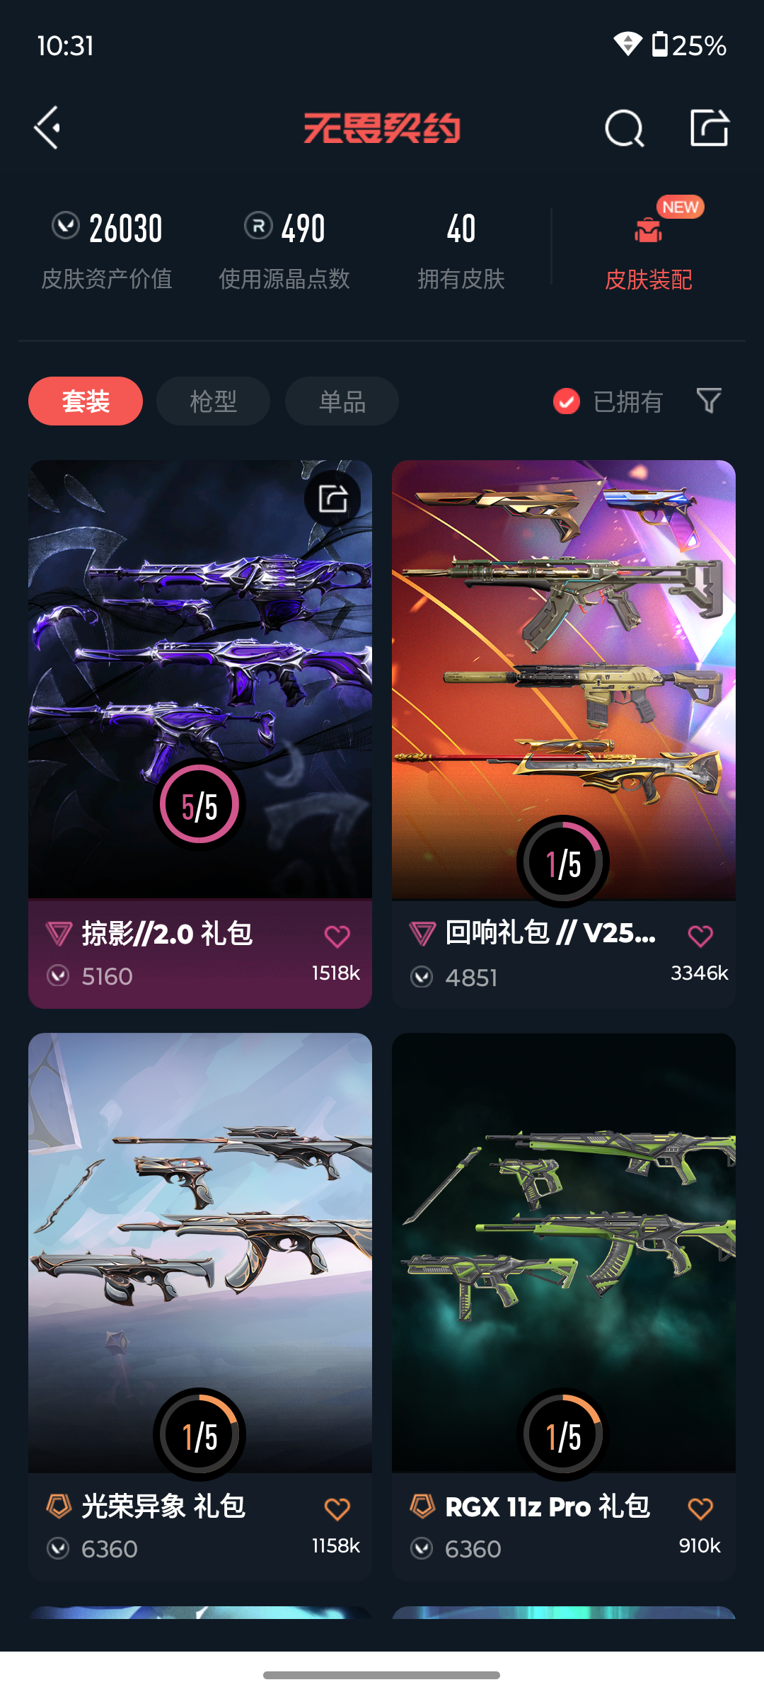Tap the share icon in header
Screen dimensions: 764x1699
pos(710,128)
